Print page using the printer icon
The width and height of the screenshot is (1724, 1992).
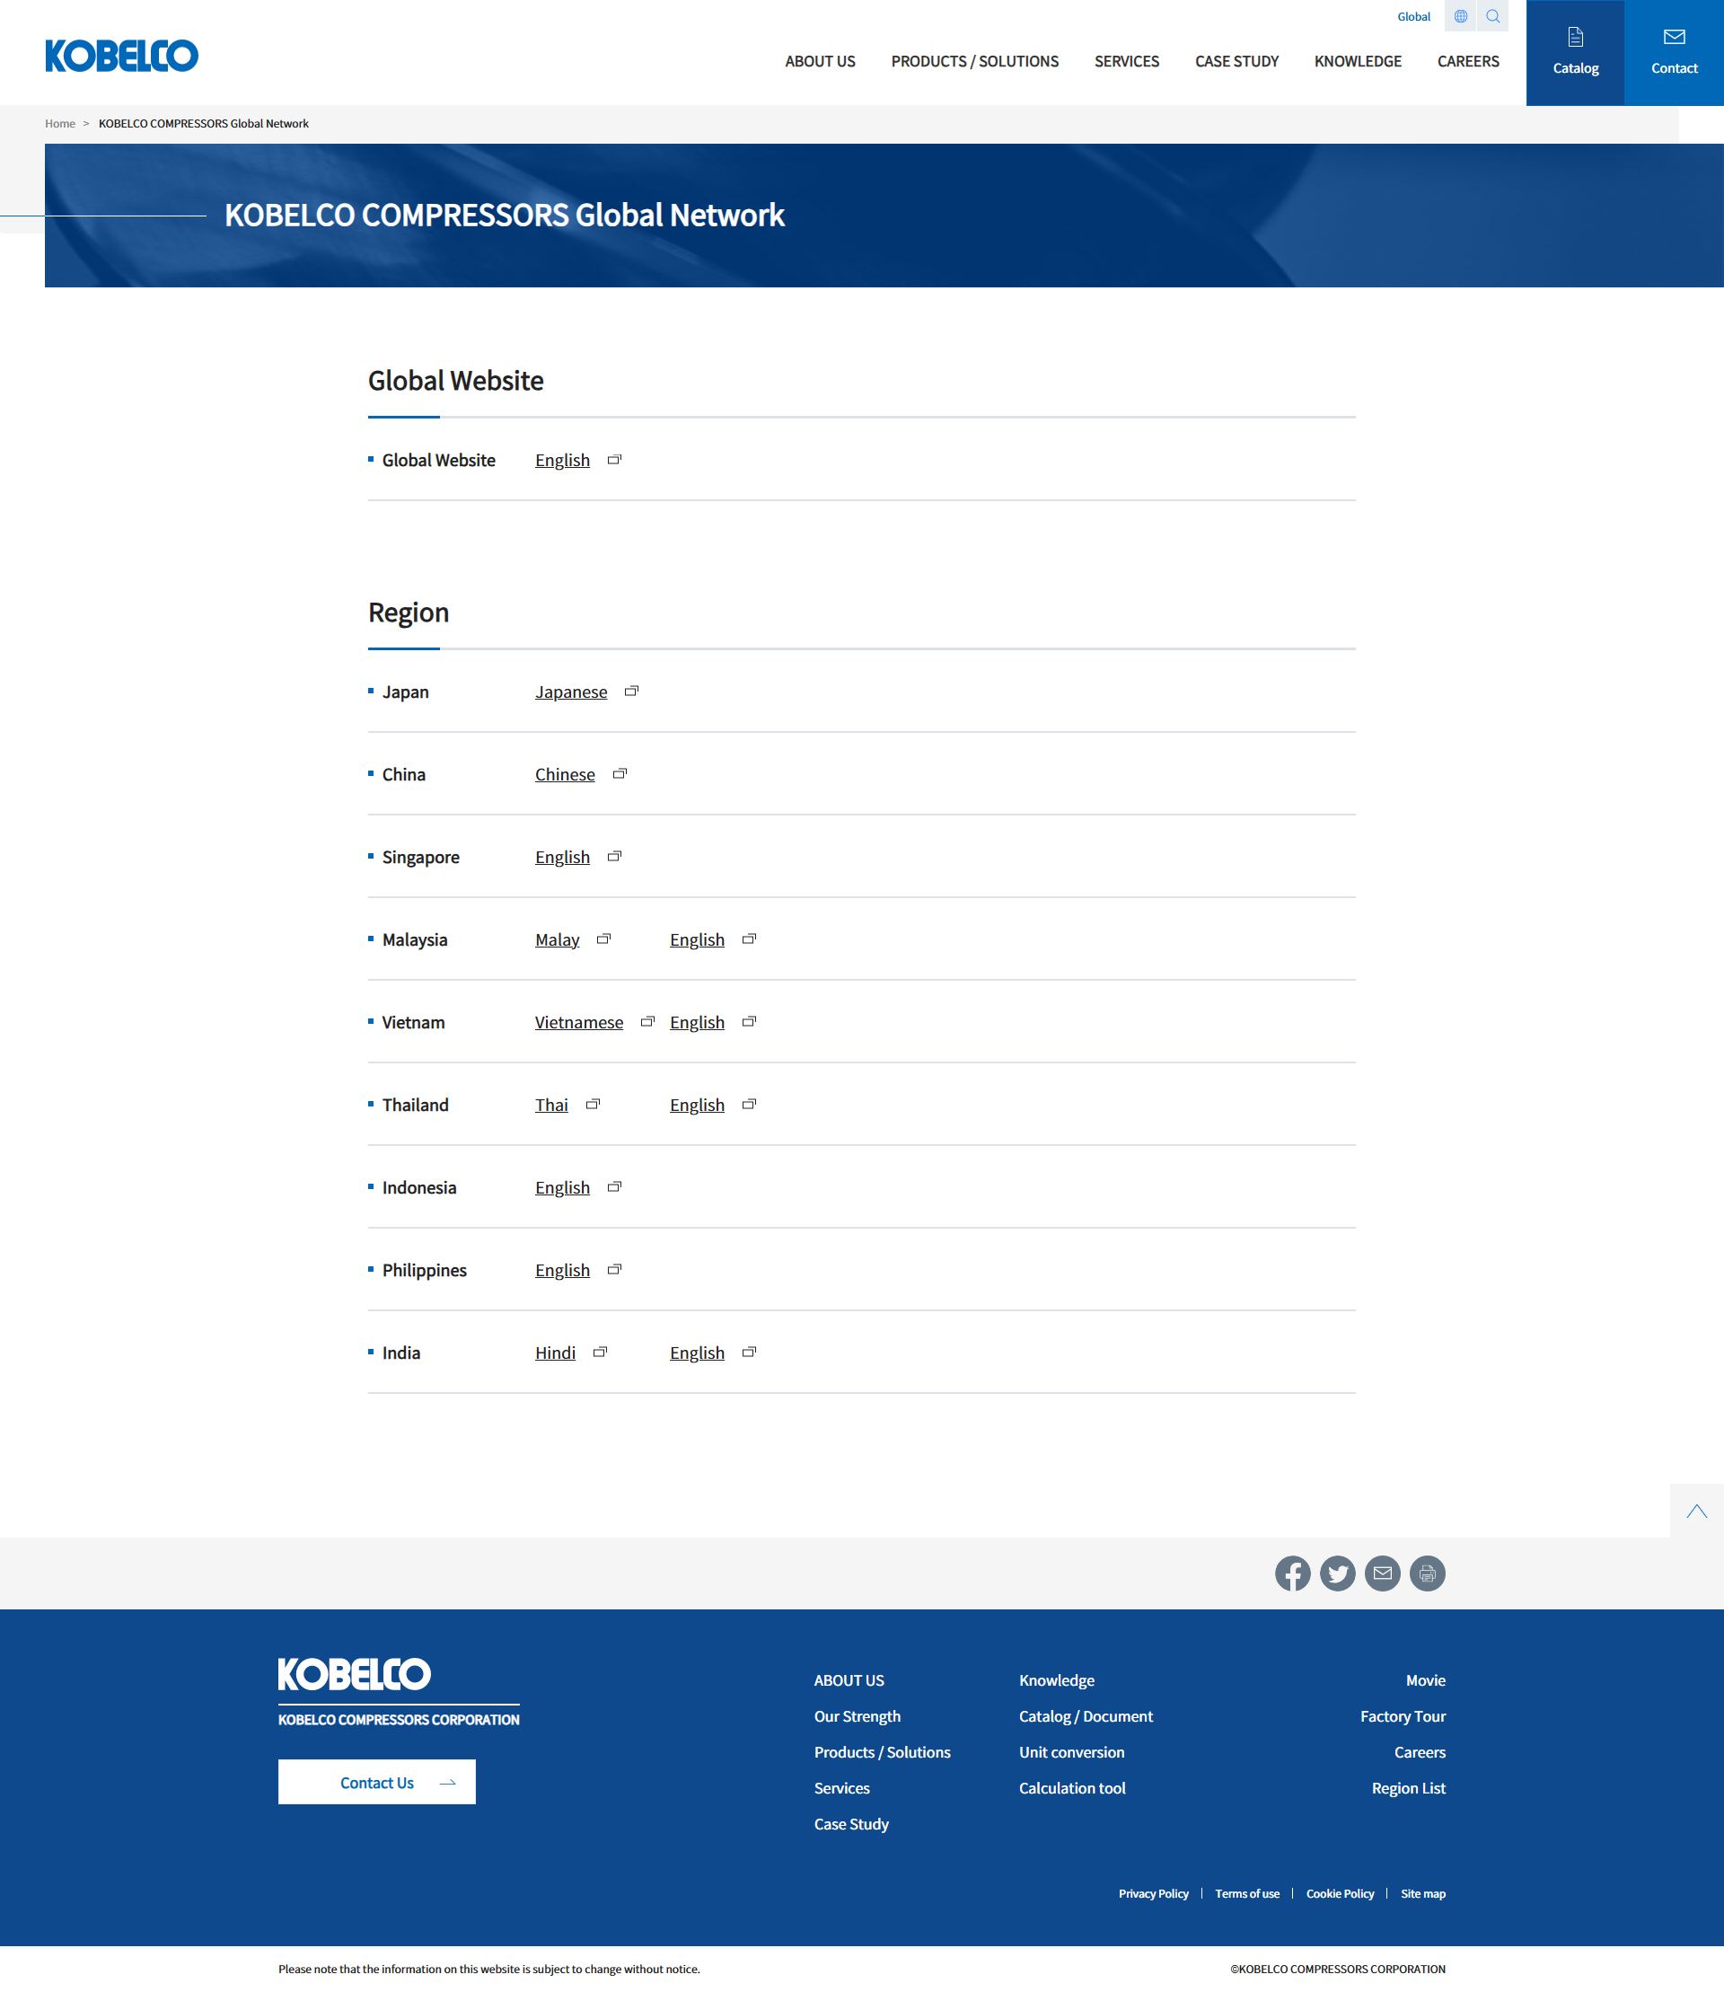point(1427,1573)
